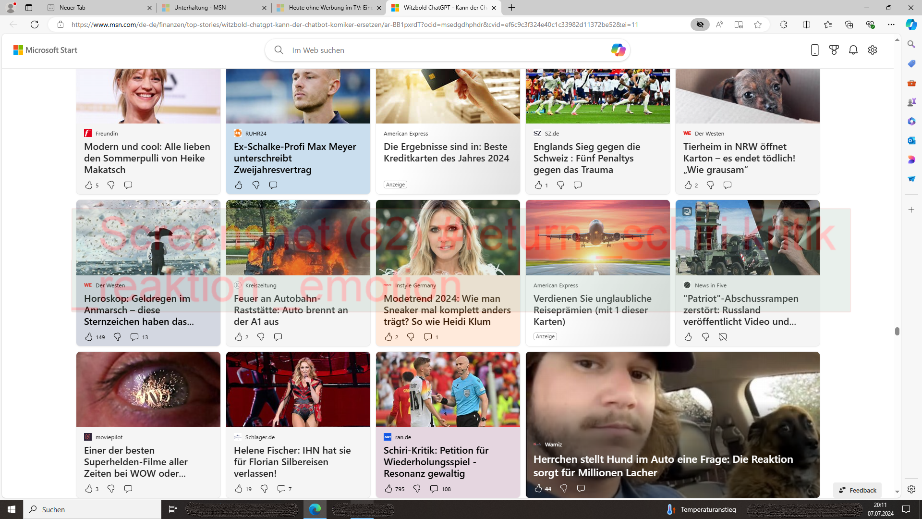922x519 pixels.
Task: Click the Copilot icon in search bar
Action: [618, 50]
